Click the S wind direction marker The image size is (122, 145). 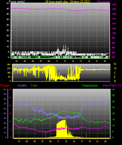pyautogui.click(x=115, y=73)
